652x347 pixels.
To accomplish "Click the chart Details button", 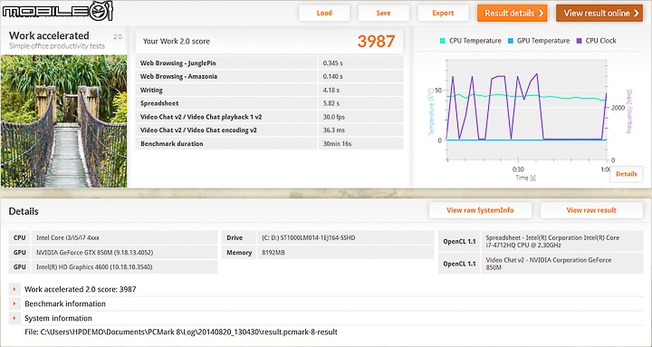I will coord(627,174).
